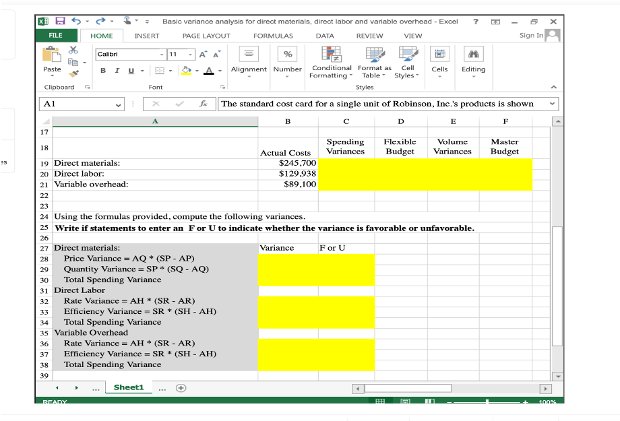Click the Insert Function (fx) icon
620x421 pixels.
pyautogui.click(x=205, y=104)
